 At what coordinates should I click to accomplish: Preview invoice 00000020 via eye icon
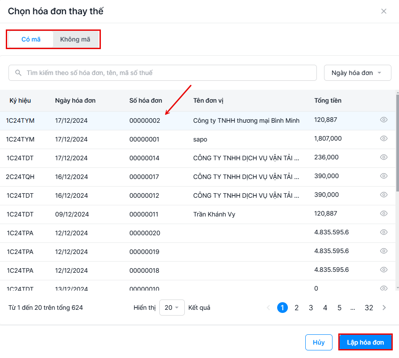(383, 233)
